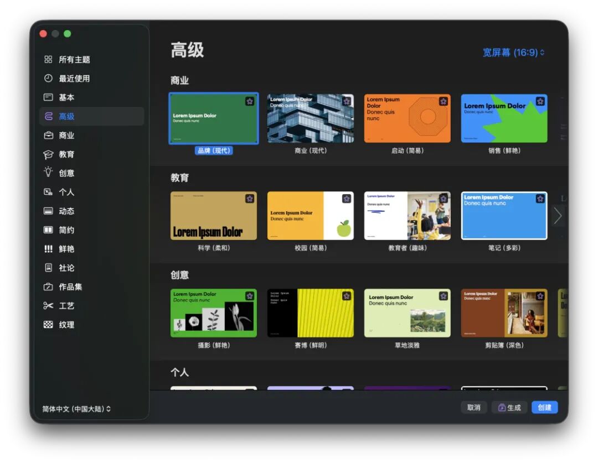Select the 简约 category in the sidebar
This screenshot has width=598, height=463.
coord(91,230)
